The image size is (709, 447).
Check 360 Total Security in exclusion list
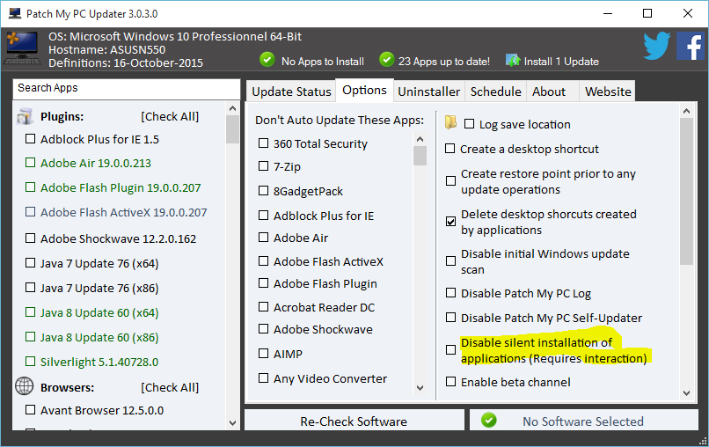coord(263,143)
